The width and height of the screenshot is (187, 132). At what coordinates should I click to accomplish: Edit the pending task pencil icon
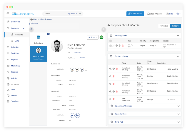tap(113, 46)
